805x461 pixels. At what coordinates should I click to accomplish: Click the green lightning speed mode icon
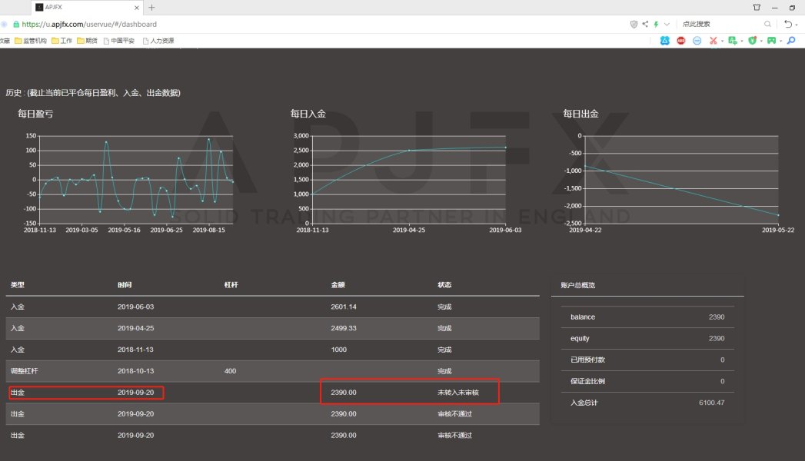[656, 24]
